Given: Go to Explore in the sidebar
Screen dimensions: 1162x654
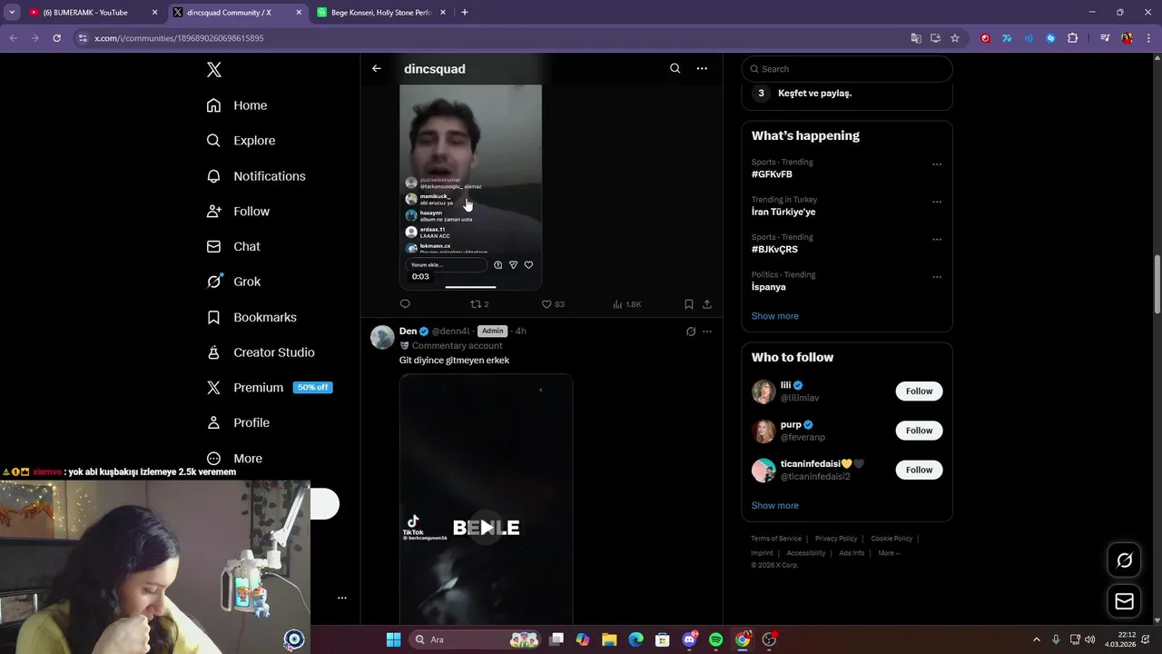Looking at the screenshot, I should click(x=241, y=141).
